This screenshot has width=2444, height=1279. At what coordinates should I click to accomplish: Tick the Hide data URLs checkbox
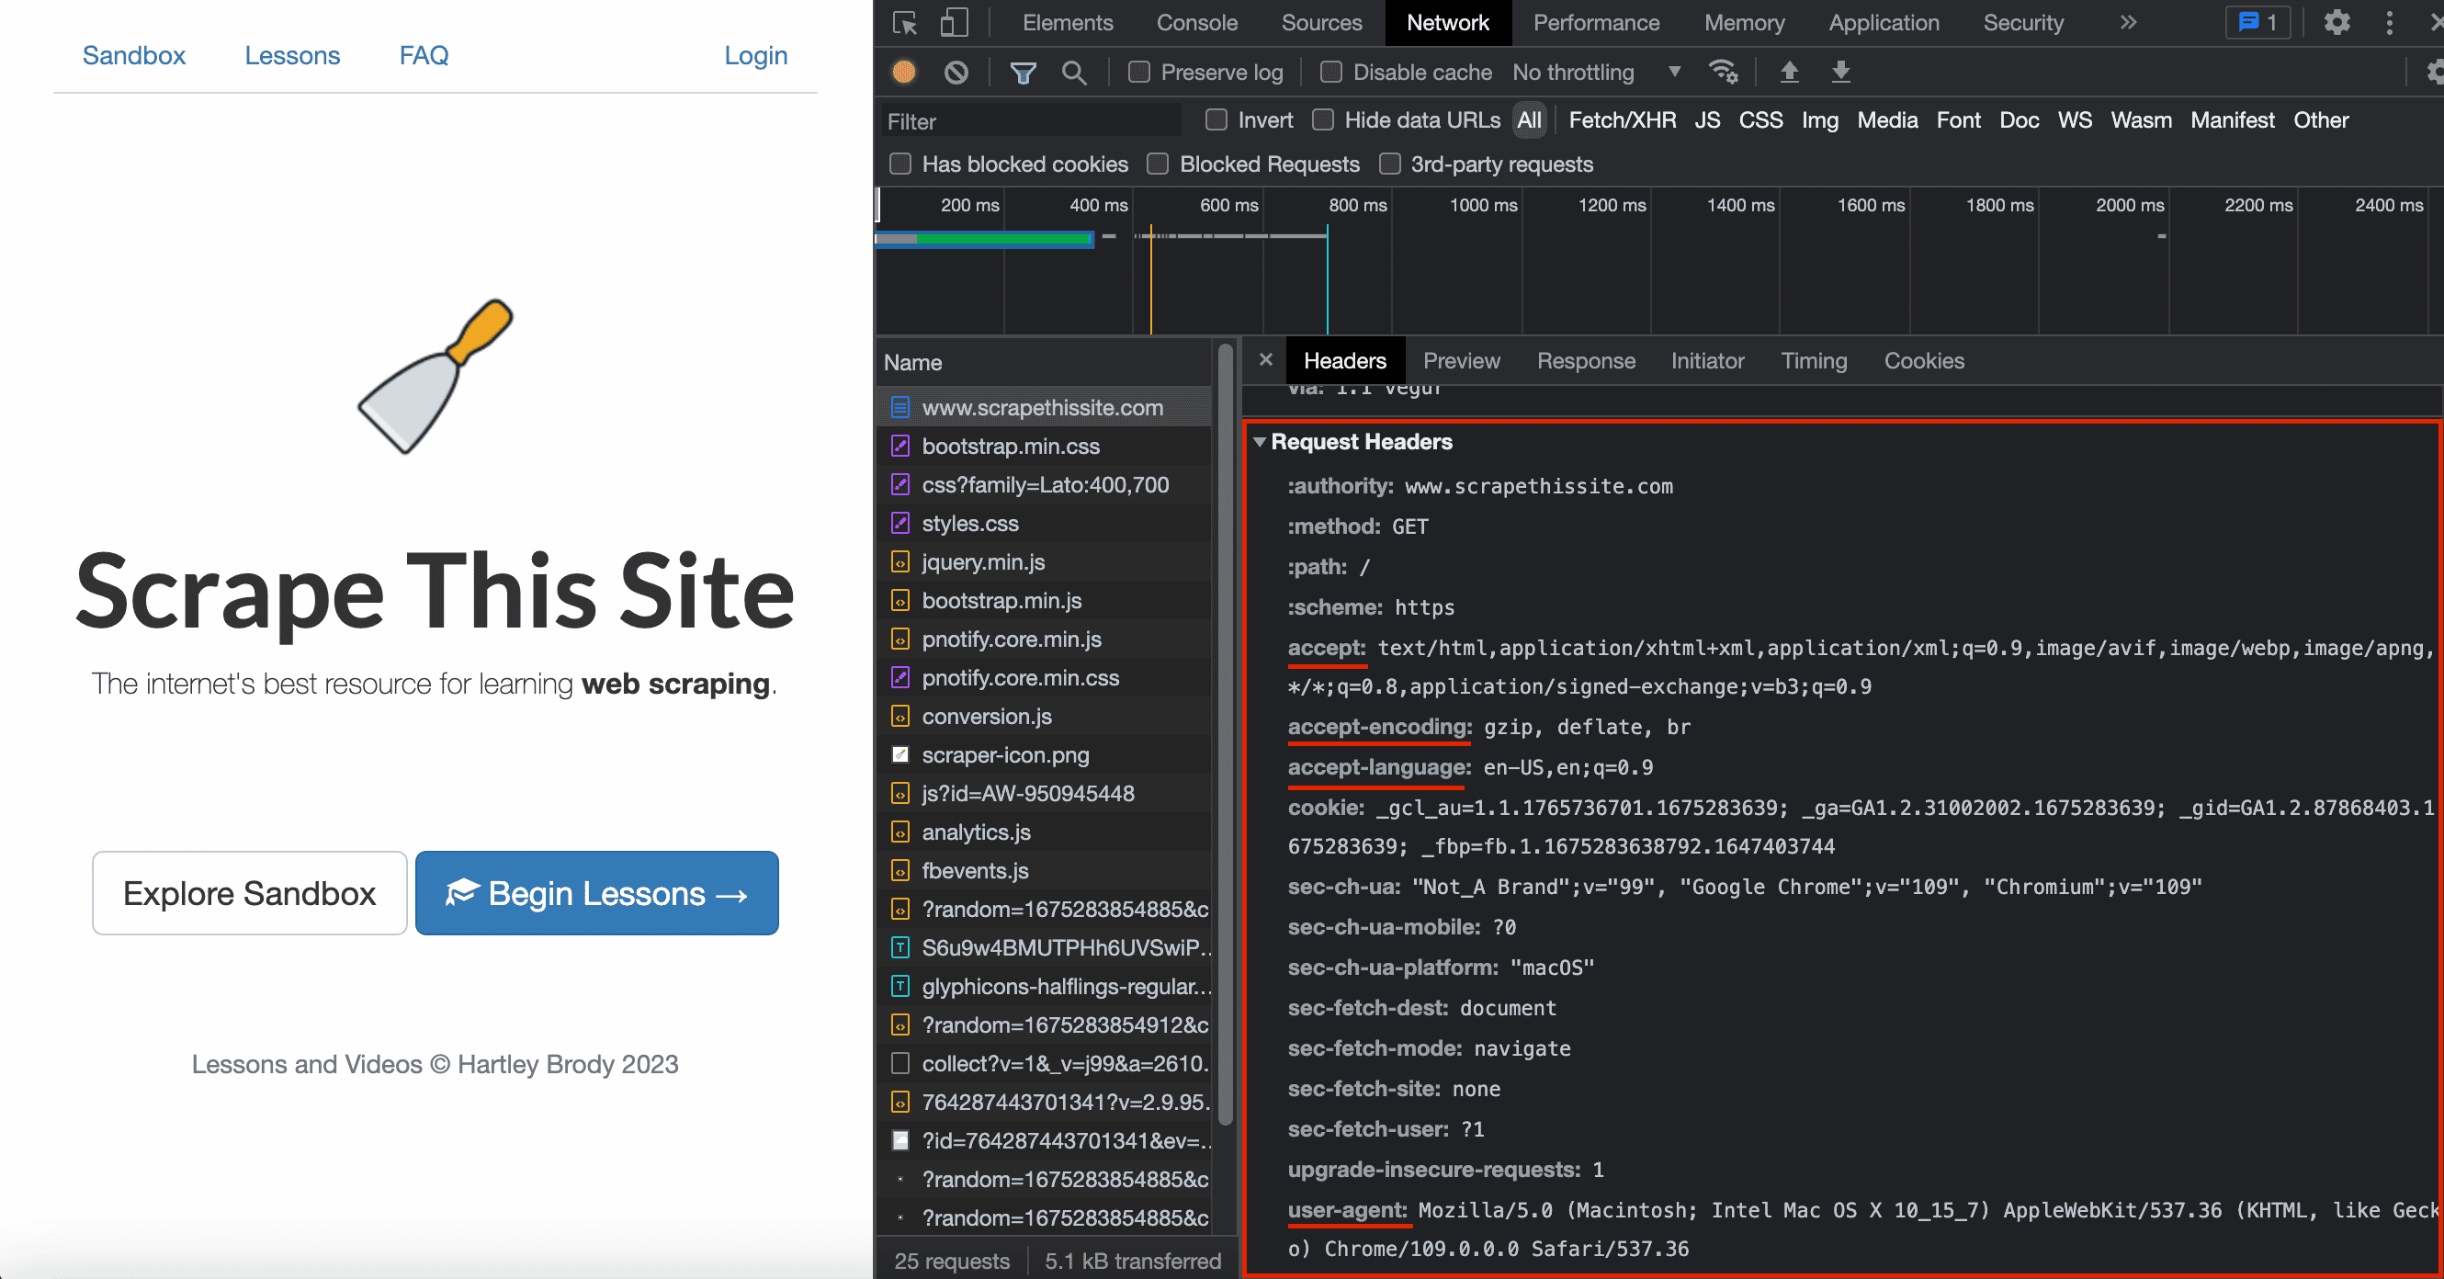[x=1323, y=119]
